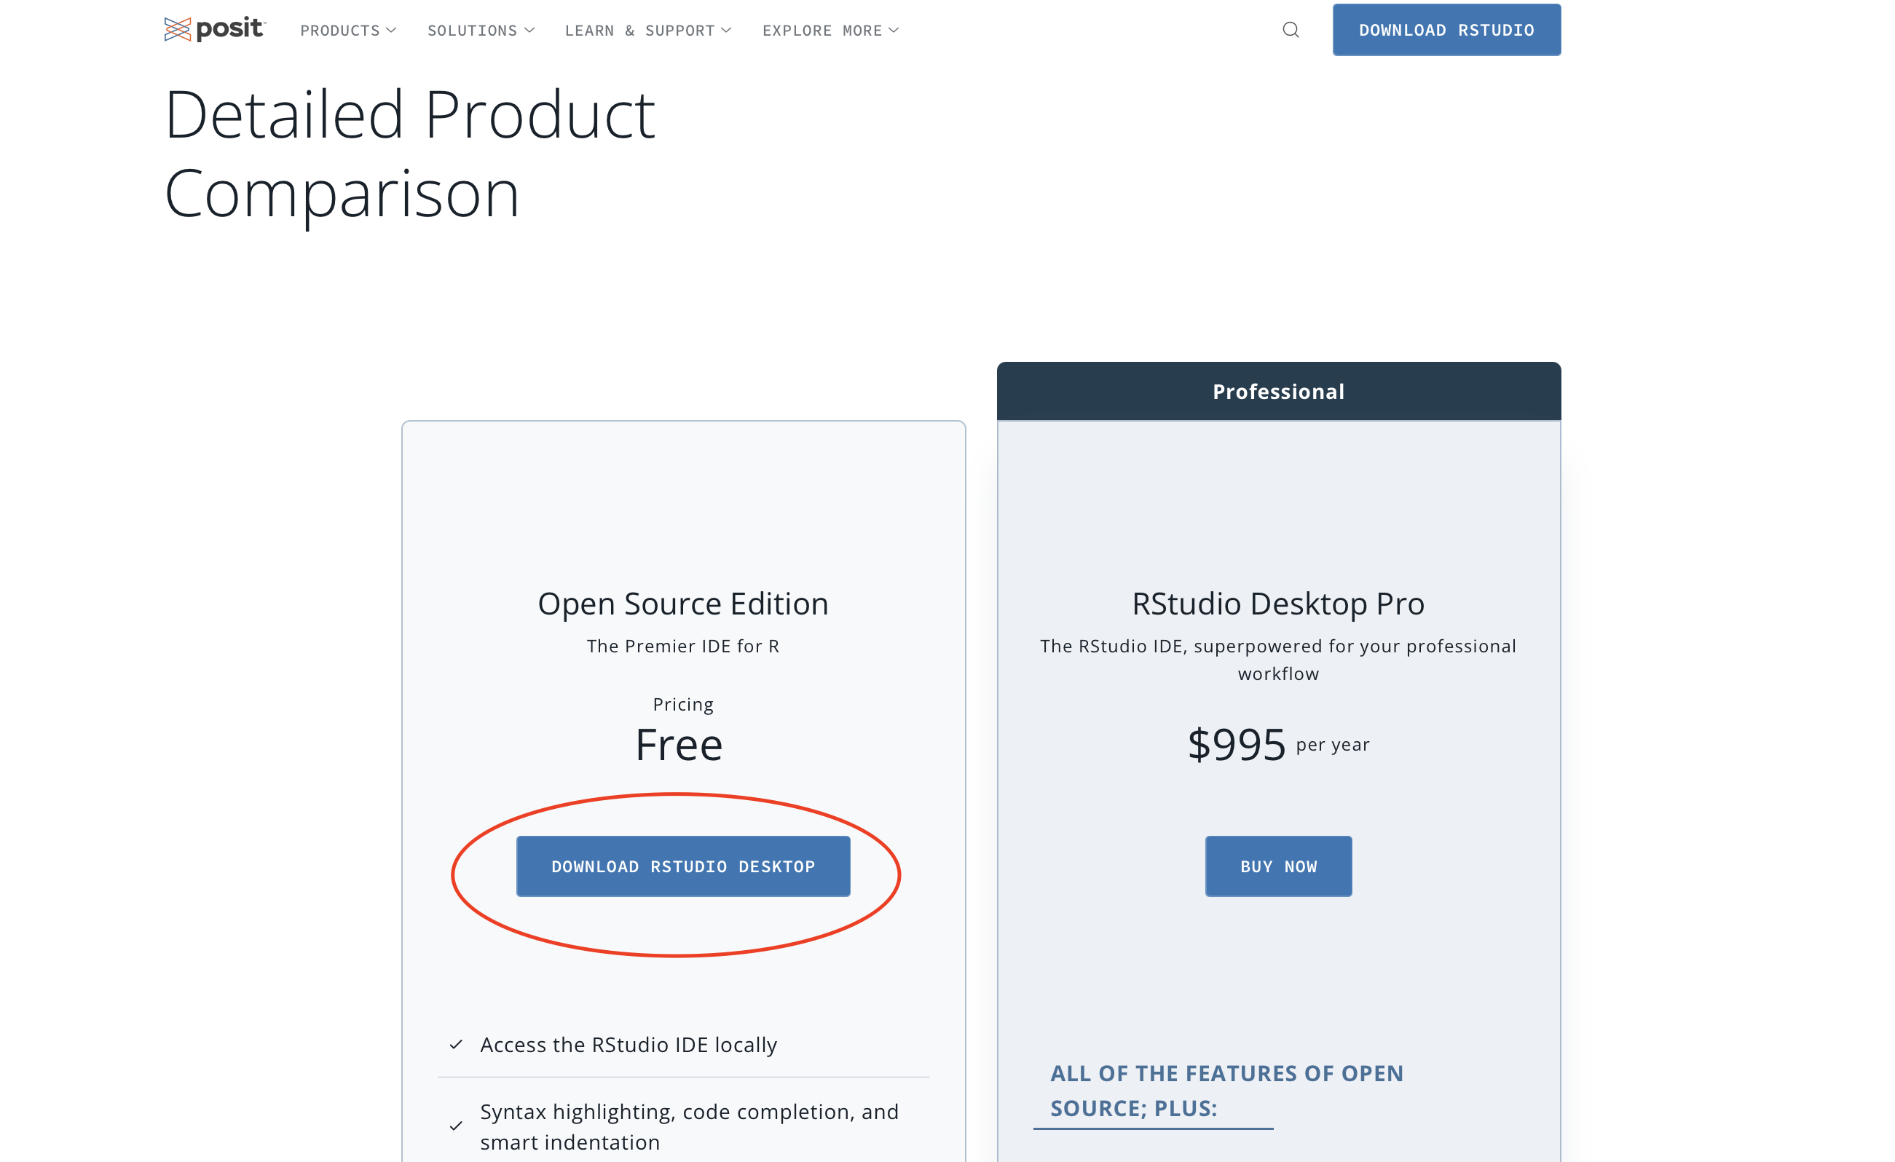Open the EXPLORE MORE dropdown
This screenshot has width=1895, height=1162.
point(830,30)
